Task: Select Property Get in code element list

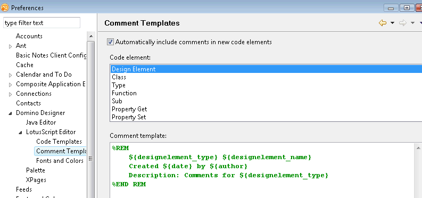Action: click(x=266, y=109)
